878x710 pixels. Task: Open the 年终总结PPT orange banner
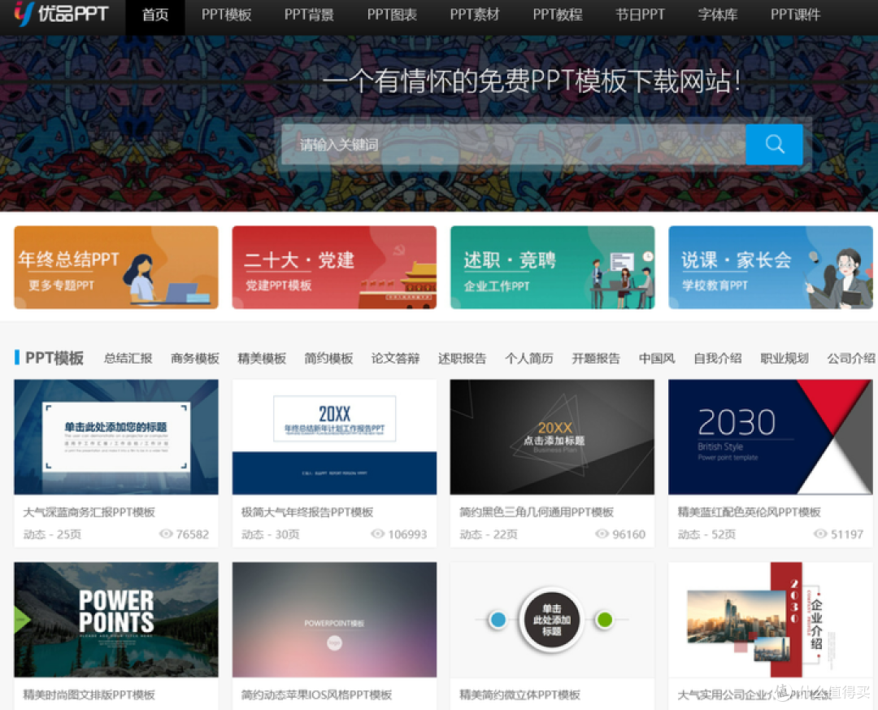coord(116,268)
